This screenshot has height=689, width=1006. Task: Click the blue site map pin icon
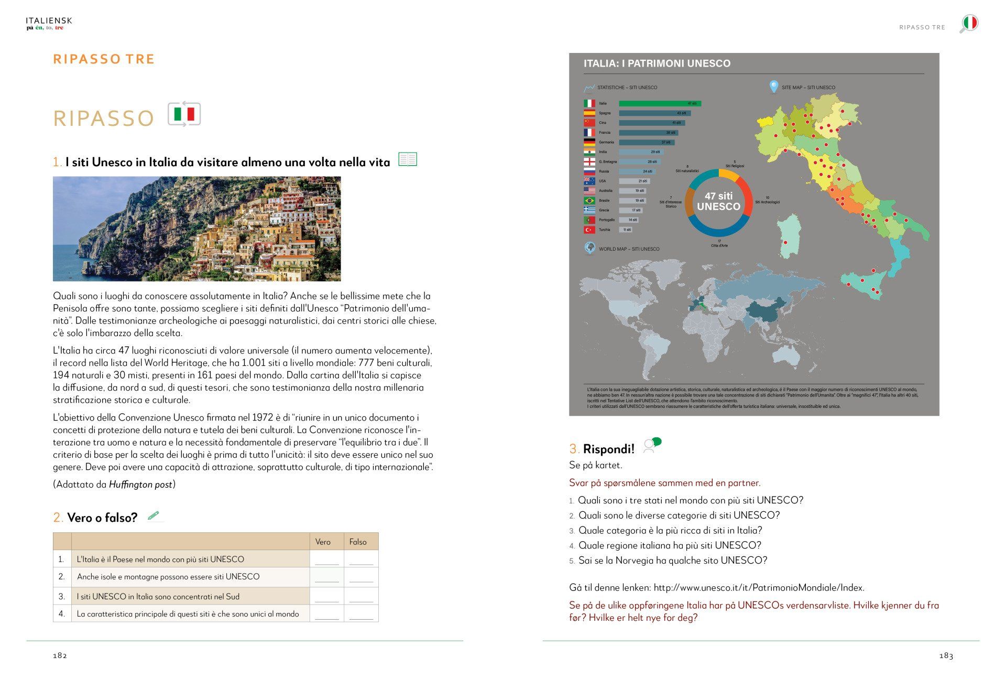[773, 87]
